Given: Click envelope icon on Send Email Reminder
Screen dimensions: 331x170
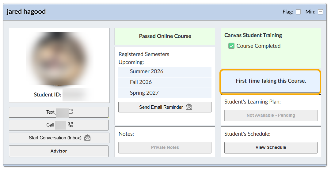Looking at the screenshot, I should coord(189,107).
